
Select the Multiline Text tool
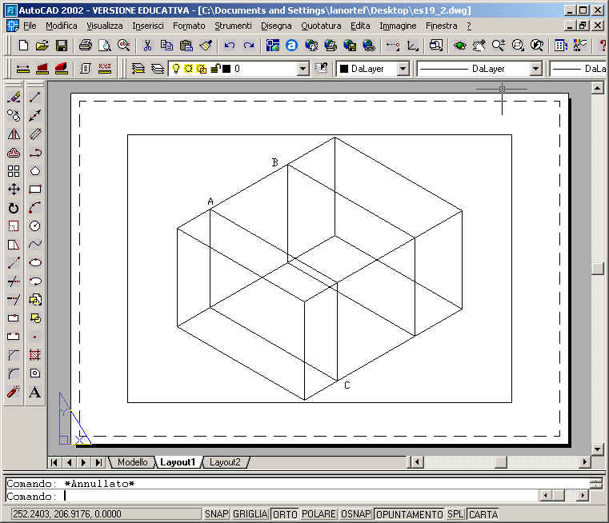coord(35,392)
